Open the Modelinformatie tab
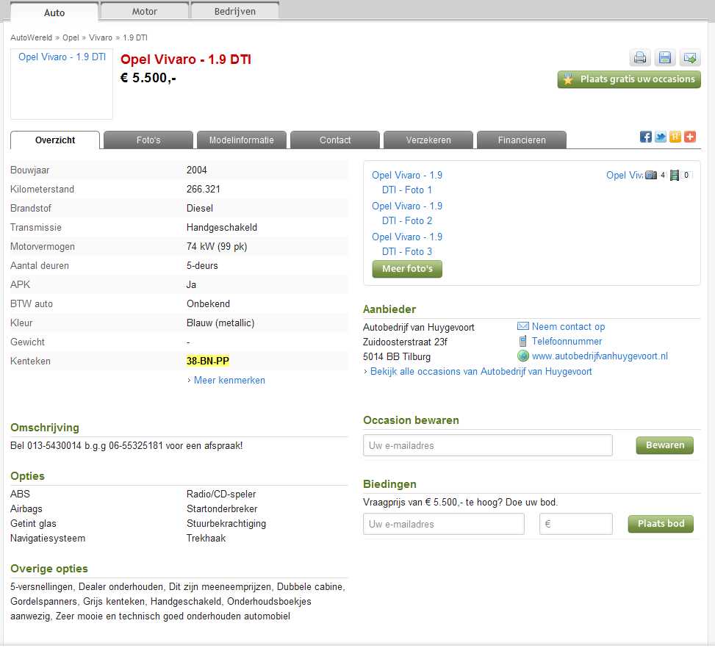The width and height of the screenshot is (715, 651). [242, 140]
